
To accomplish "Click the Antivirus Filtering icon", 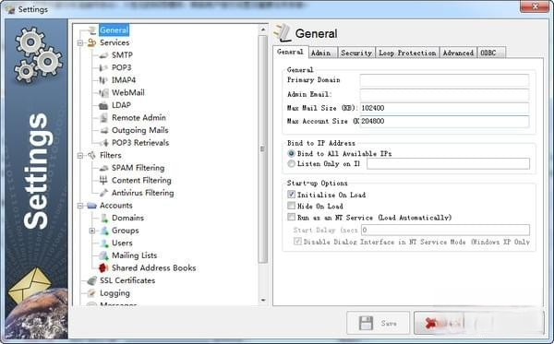I will [103, 193].
